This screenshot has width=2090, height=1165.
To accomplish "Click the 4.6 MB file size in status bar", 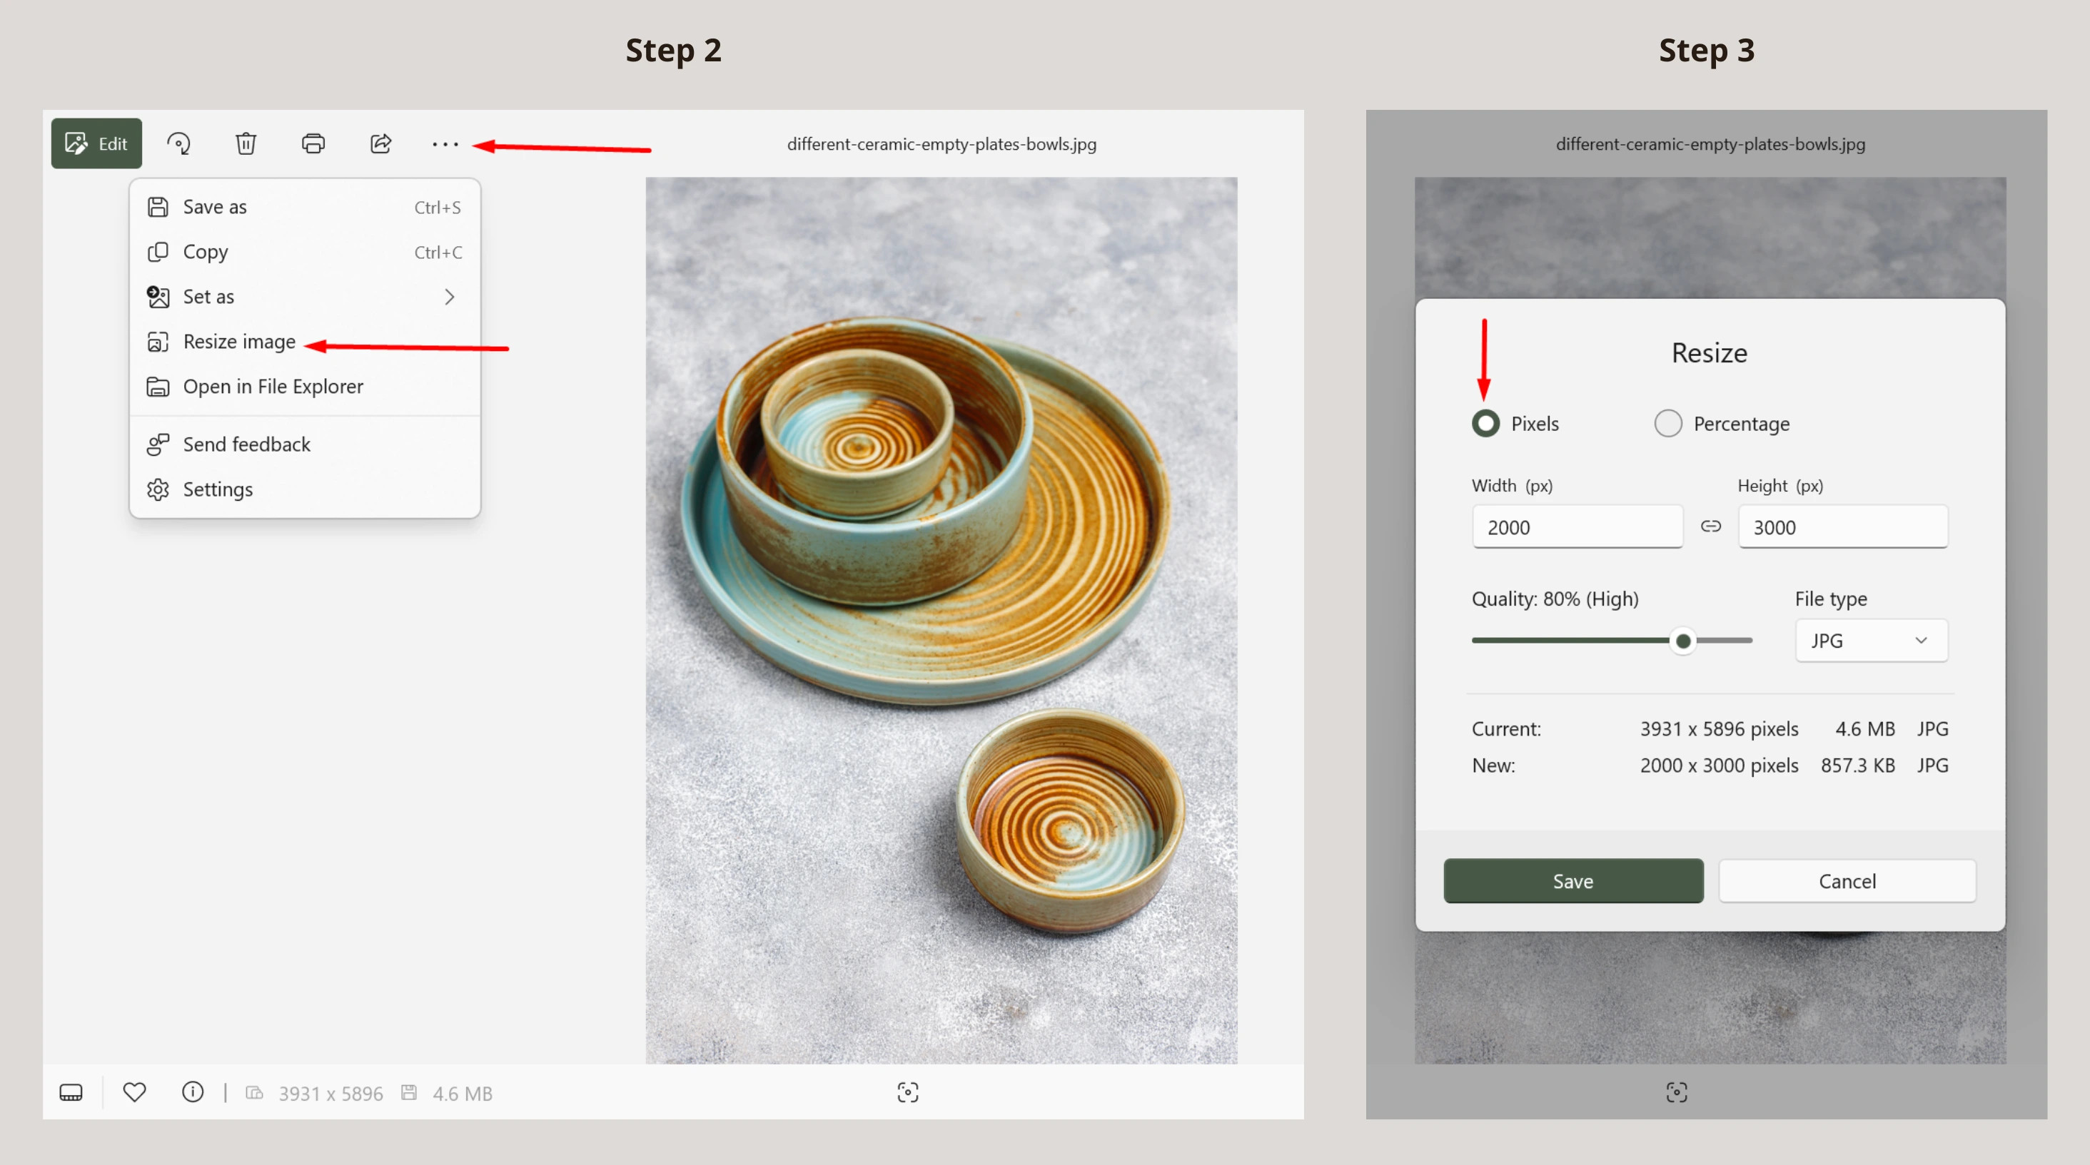I will pos(463,1094).
